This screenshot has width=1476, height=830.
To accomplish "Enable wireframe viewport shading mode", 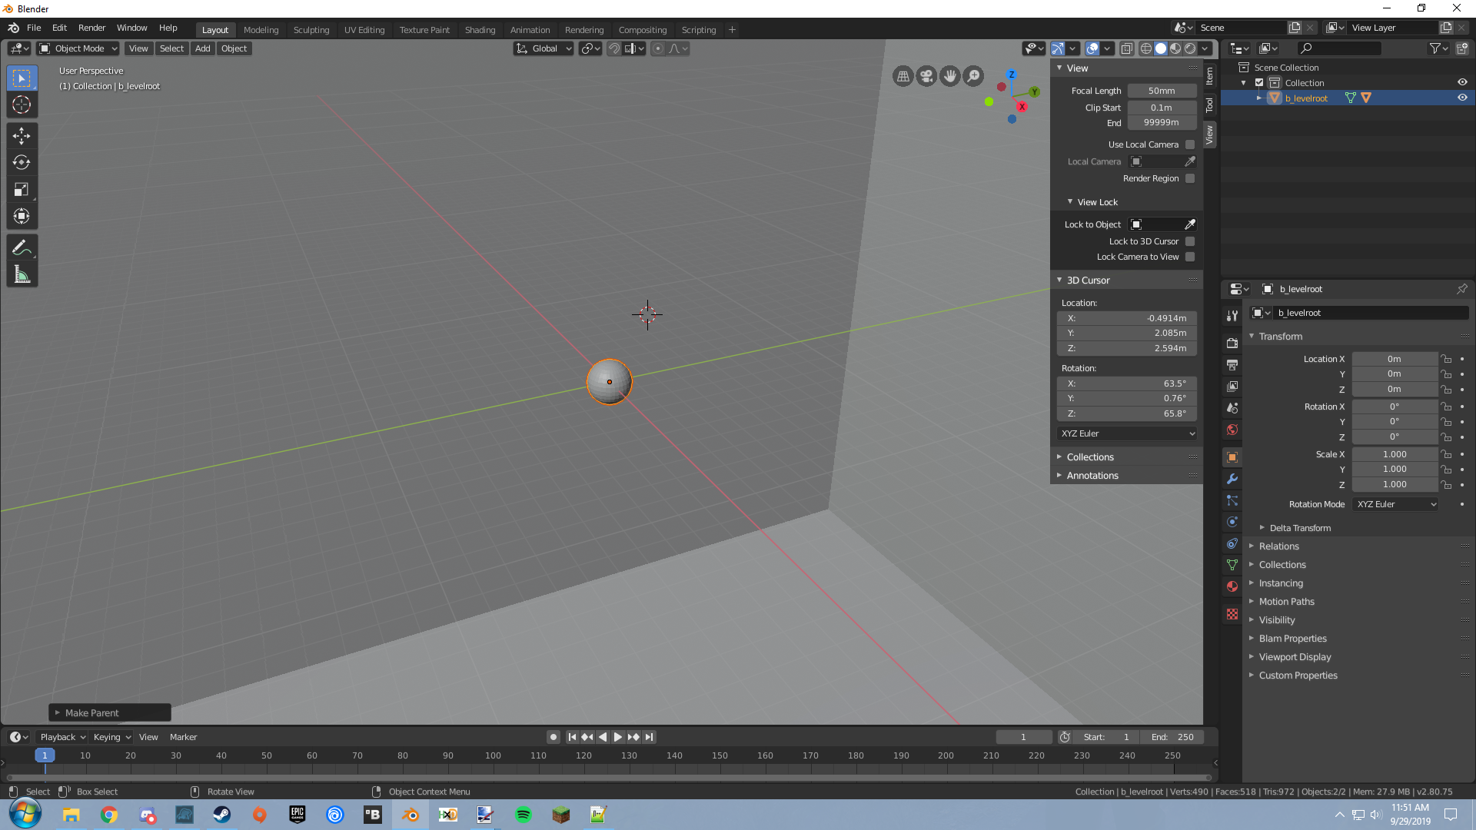I will click(x=1145, y=48).
